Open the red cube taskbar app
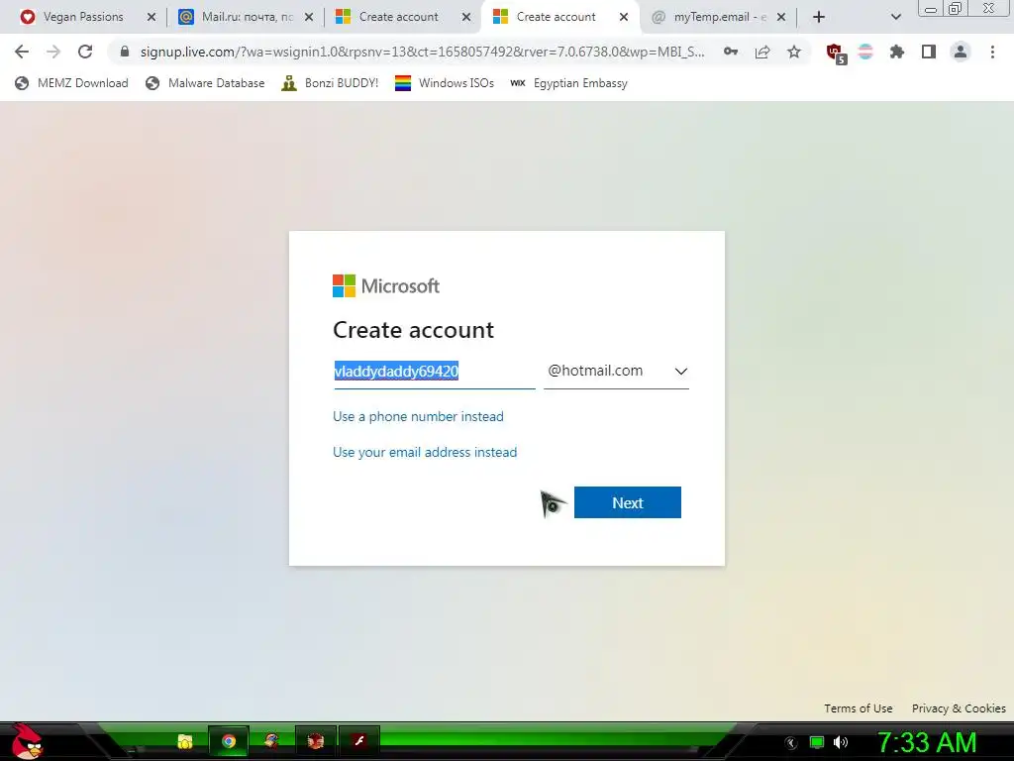This screenshot has height=761, width=1014. coord(316,741)
